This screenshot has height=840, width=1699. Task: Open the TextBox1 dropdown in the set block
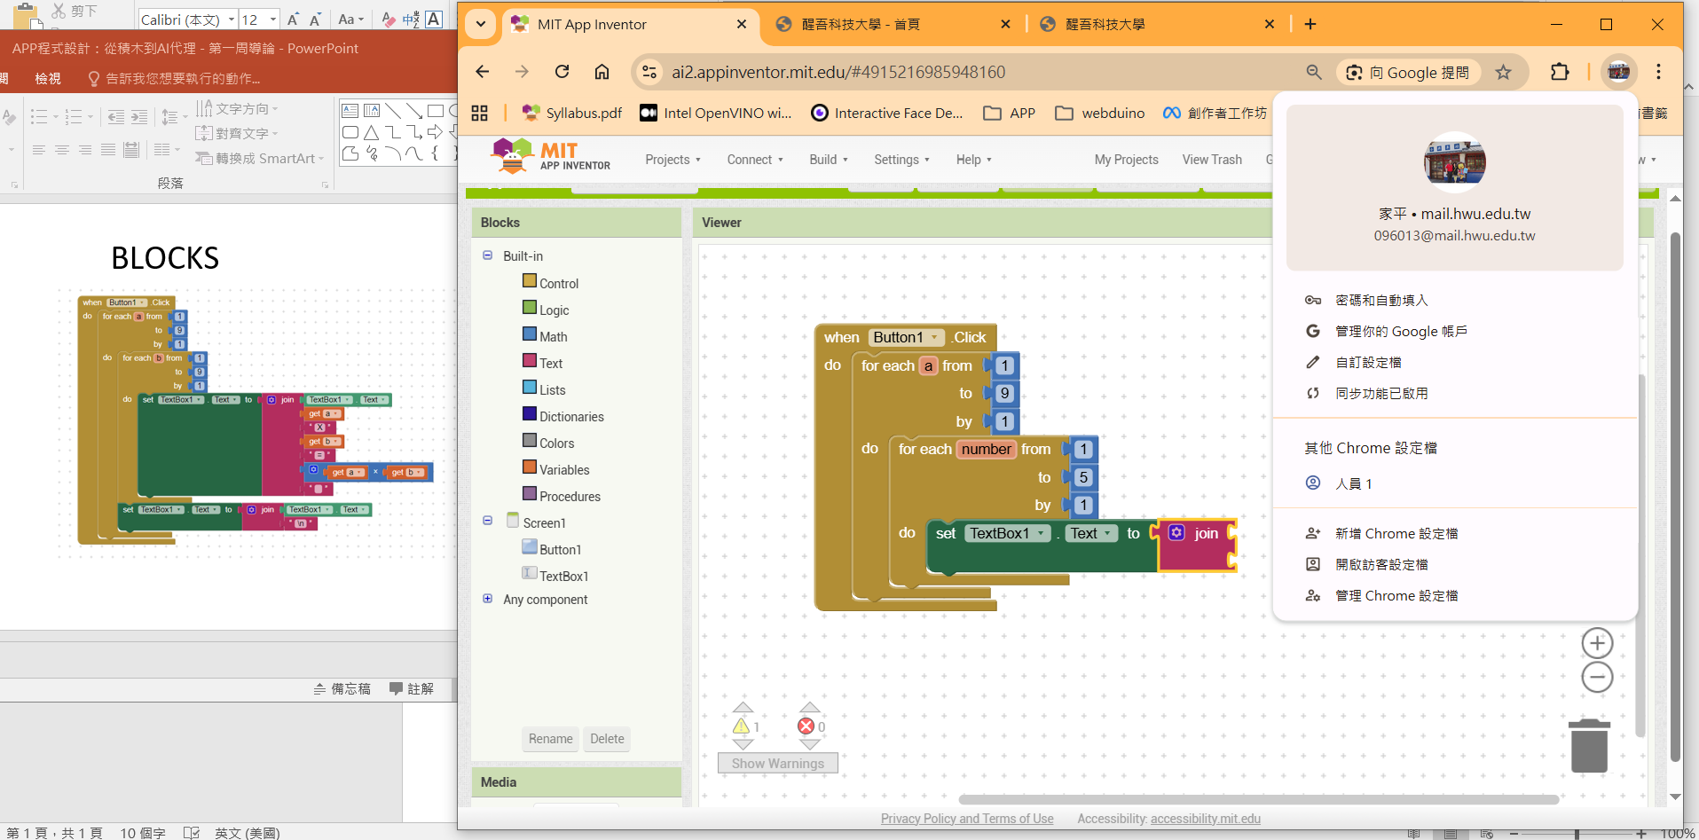(1041, 533)
